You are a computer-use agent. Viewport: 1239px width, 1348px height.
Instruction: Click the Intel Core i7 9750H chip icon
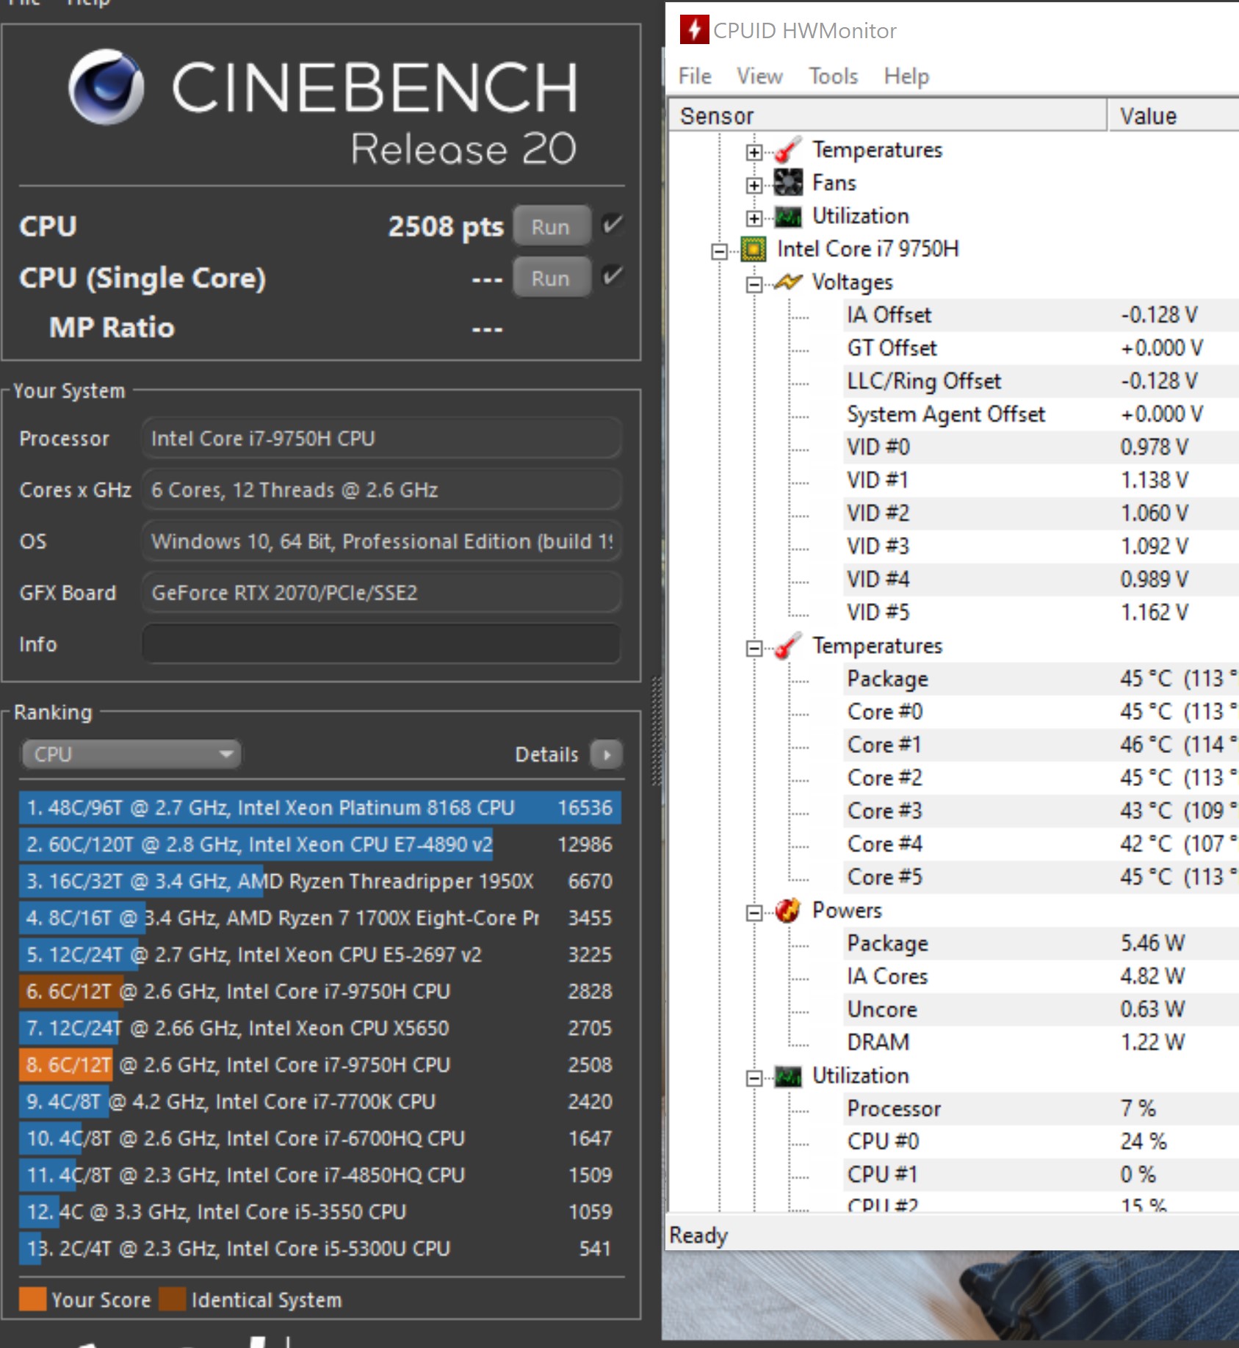tap(753, 250)
